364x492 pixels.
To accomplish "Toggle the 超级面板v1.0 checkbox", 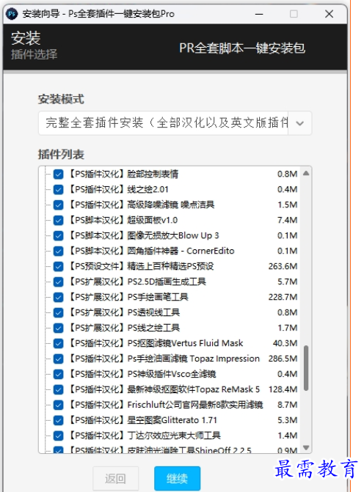I will (x=59, y=220).
